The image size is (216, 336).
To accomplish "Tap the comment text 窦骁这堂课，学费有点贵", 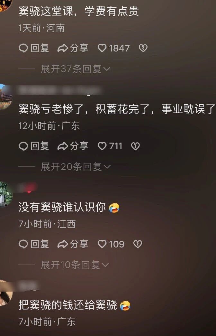I will click(x=79, y=11).
